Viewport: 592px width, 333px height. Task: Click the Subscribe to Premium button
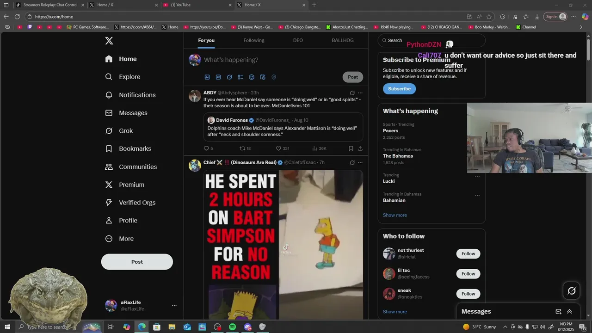point(399,89)
